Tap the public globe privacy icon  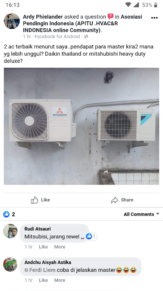(x=86, y=37)
